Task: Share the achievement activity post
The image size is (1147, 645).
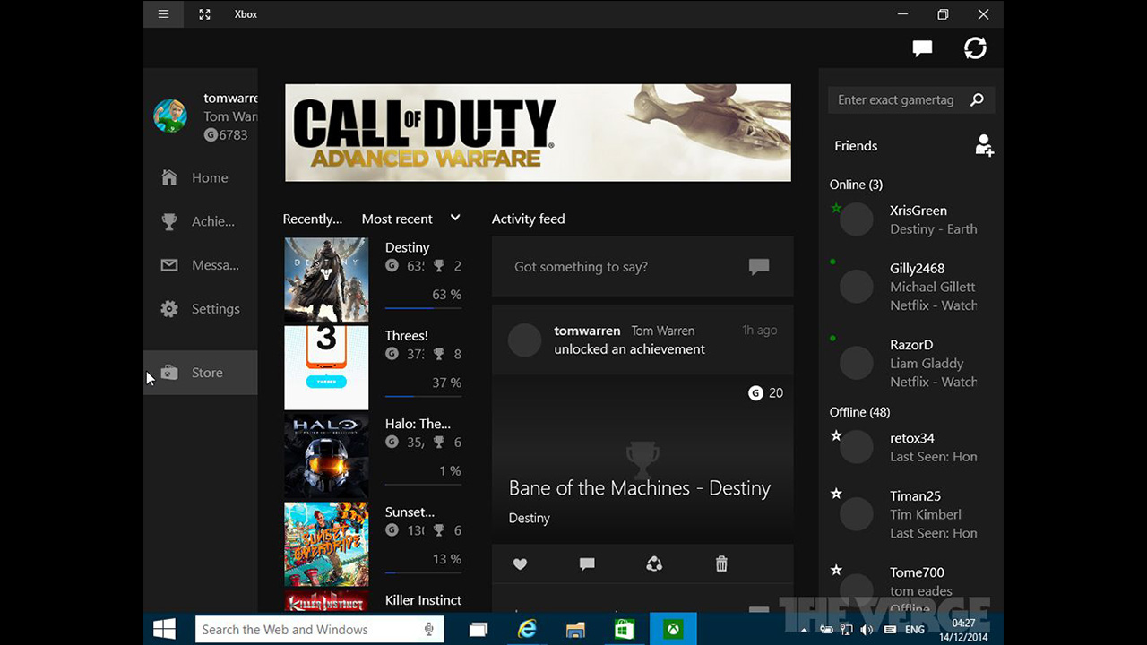Action: click(654, 563)
